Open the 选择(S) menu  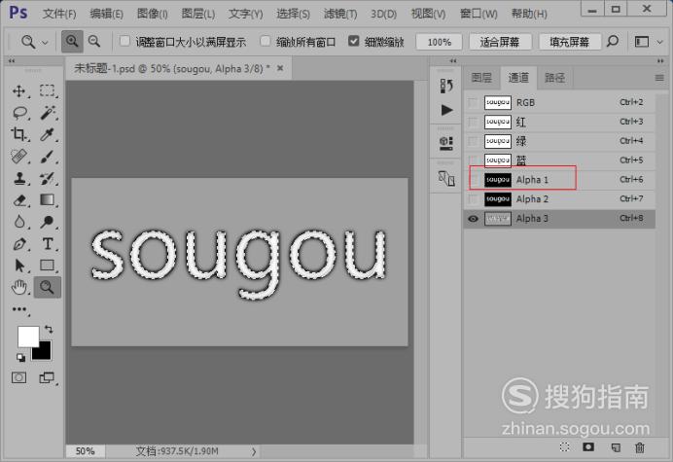[x=293, y=15]
